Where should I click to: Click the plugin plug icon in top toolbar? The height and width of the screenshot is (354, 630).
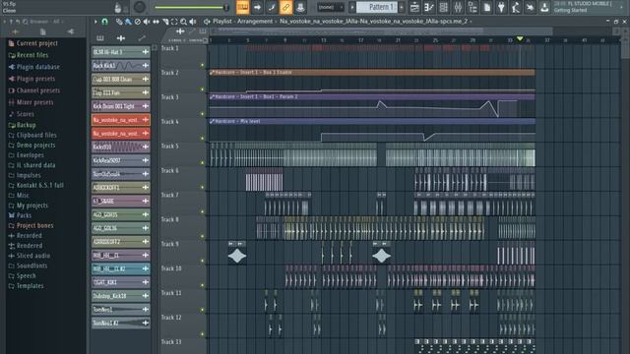(501, 7)
